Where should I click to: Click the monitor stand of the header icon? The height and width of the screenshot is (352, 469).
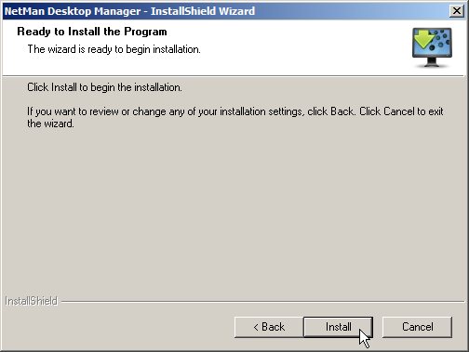(x=432, y=62)
